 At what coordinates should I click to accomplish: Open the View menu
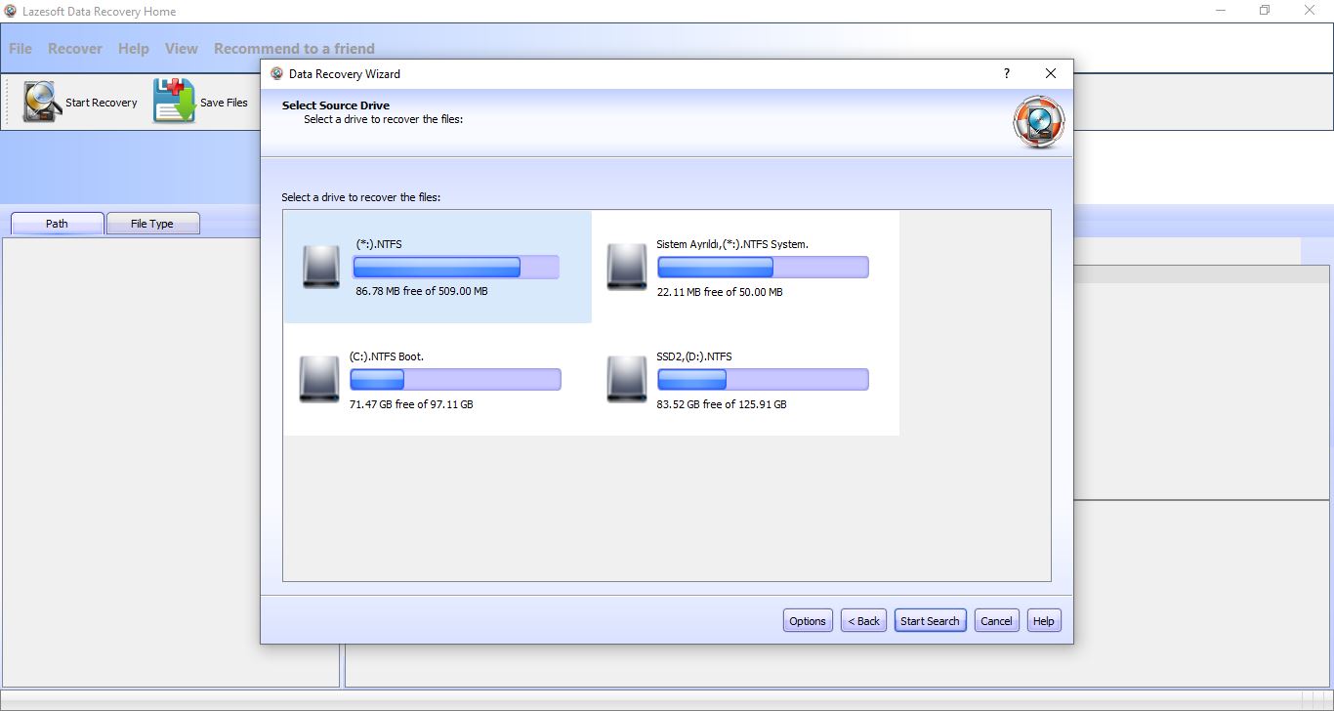coord(182,48)
